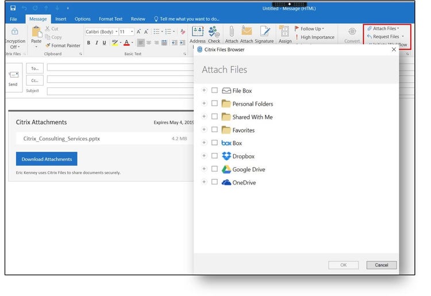The image size is (431, 296).
Task: Expand the File Box tree node
Action: pos(204,90)
